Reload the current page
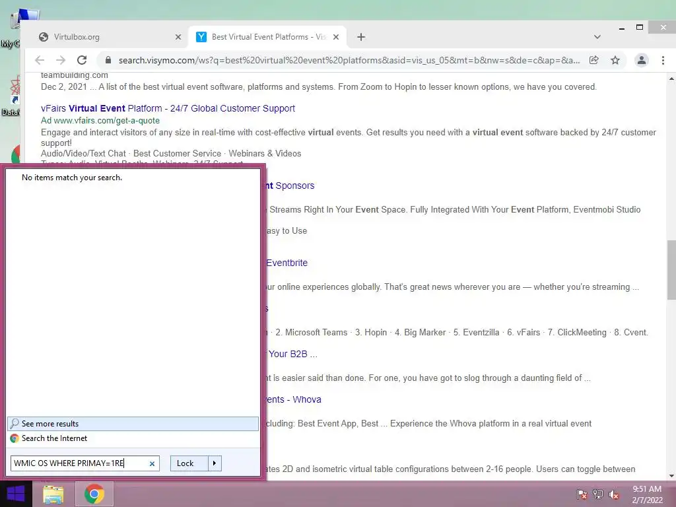676x507 pixels. 82,60
